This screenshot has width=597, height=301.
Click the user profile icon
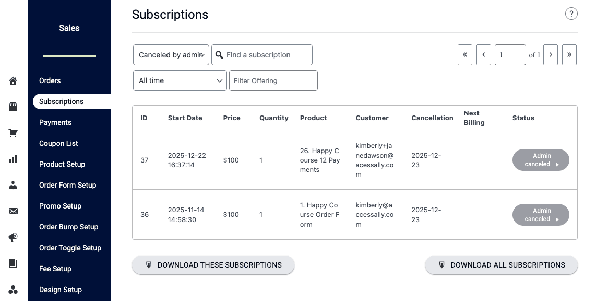(14, 185)
